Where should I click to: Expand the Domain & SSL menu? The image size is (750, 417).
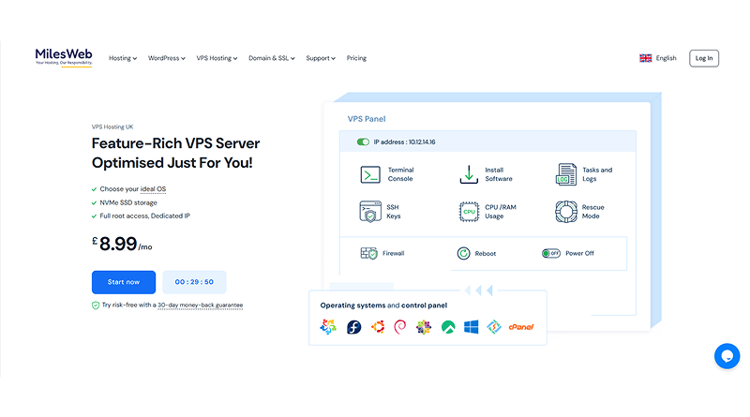coord(272,58)
